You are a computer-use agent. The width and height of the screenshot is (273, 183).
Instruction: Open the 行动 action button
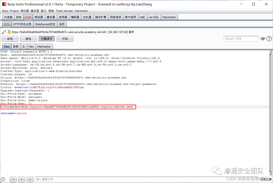pos(65,39)
